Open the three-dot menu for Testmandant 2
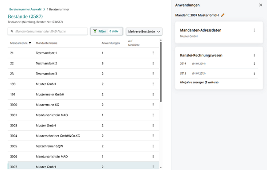 (153, 63)
